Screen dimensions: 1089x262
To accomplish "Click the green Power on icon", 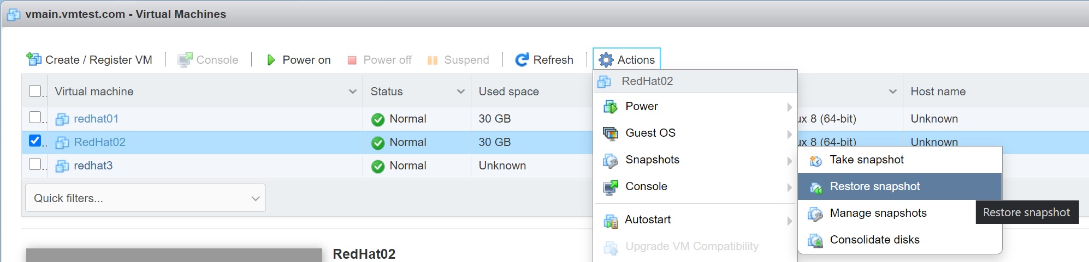I will point(270,60).
